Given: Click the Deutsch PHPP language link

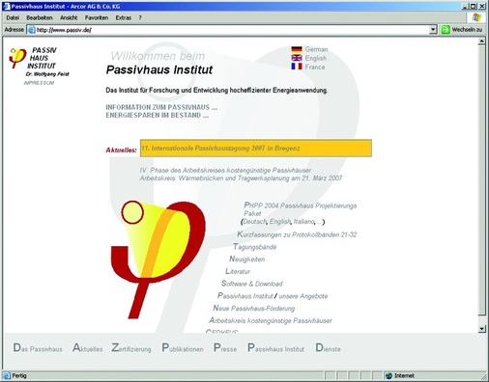Looking at the screenshot, I should click(255, 222).
